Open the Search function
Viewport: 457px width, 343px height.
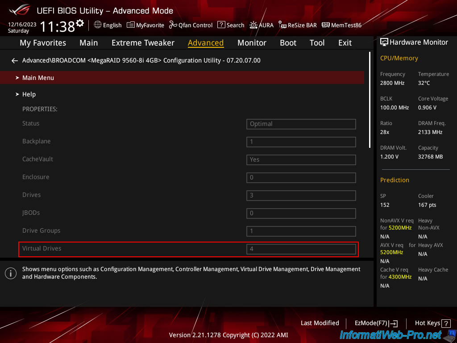pos(231,25)
